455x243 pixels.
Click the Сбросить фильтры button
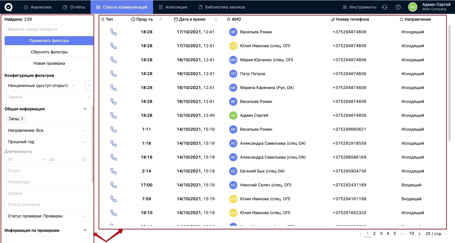coord(49,52)
